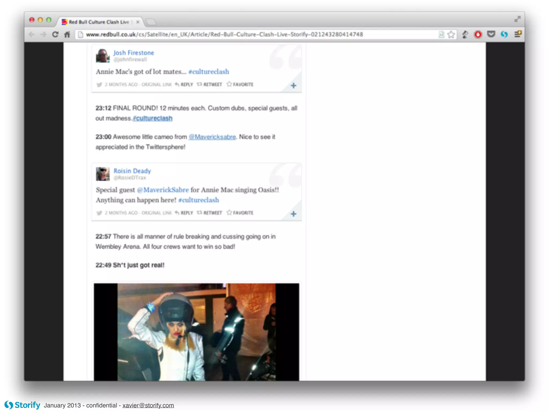Open the Chrome menu icon
The width and height of the screenshot is (549, 412).
(518, 34)
